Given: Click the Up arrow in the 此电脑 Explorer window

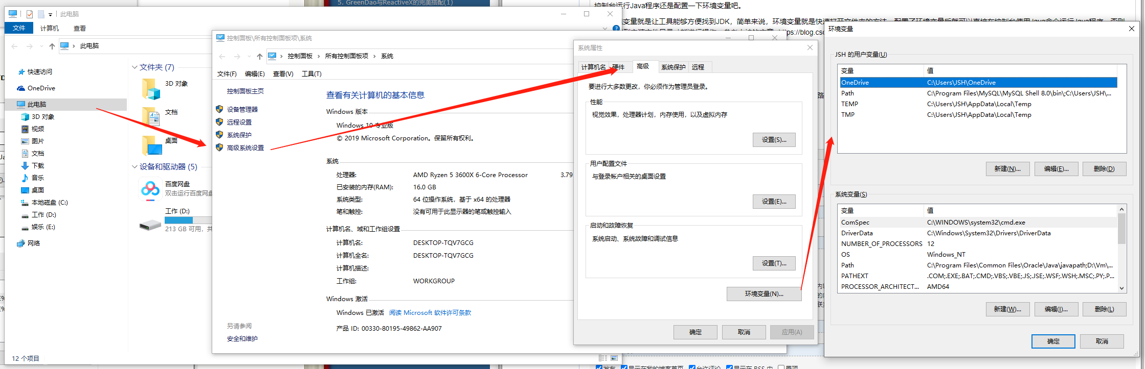Looking at the screenshot, I should (52, 46).
